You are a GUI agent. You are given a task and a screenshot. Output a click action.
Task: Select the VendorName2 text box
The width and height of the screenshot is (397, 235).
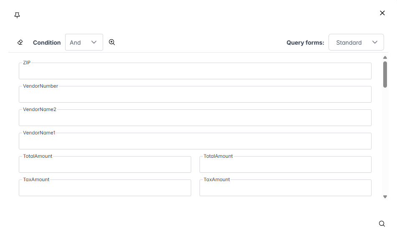195,119
